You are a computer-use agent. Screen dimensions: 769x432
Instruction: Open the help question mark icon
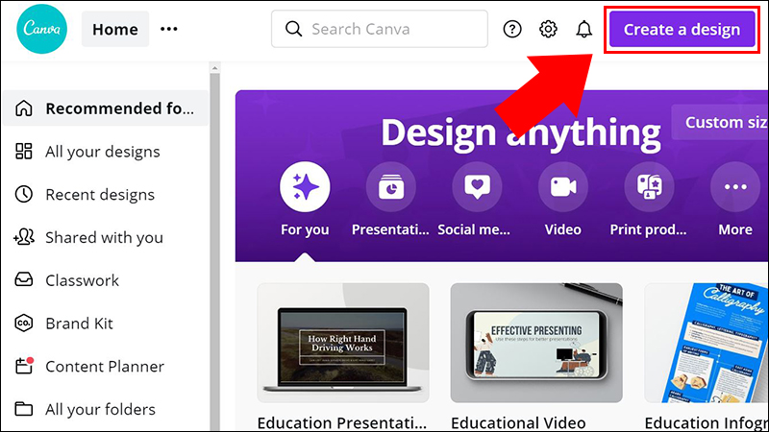(x=512, y=29)
